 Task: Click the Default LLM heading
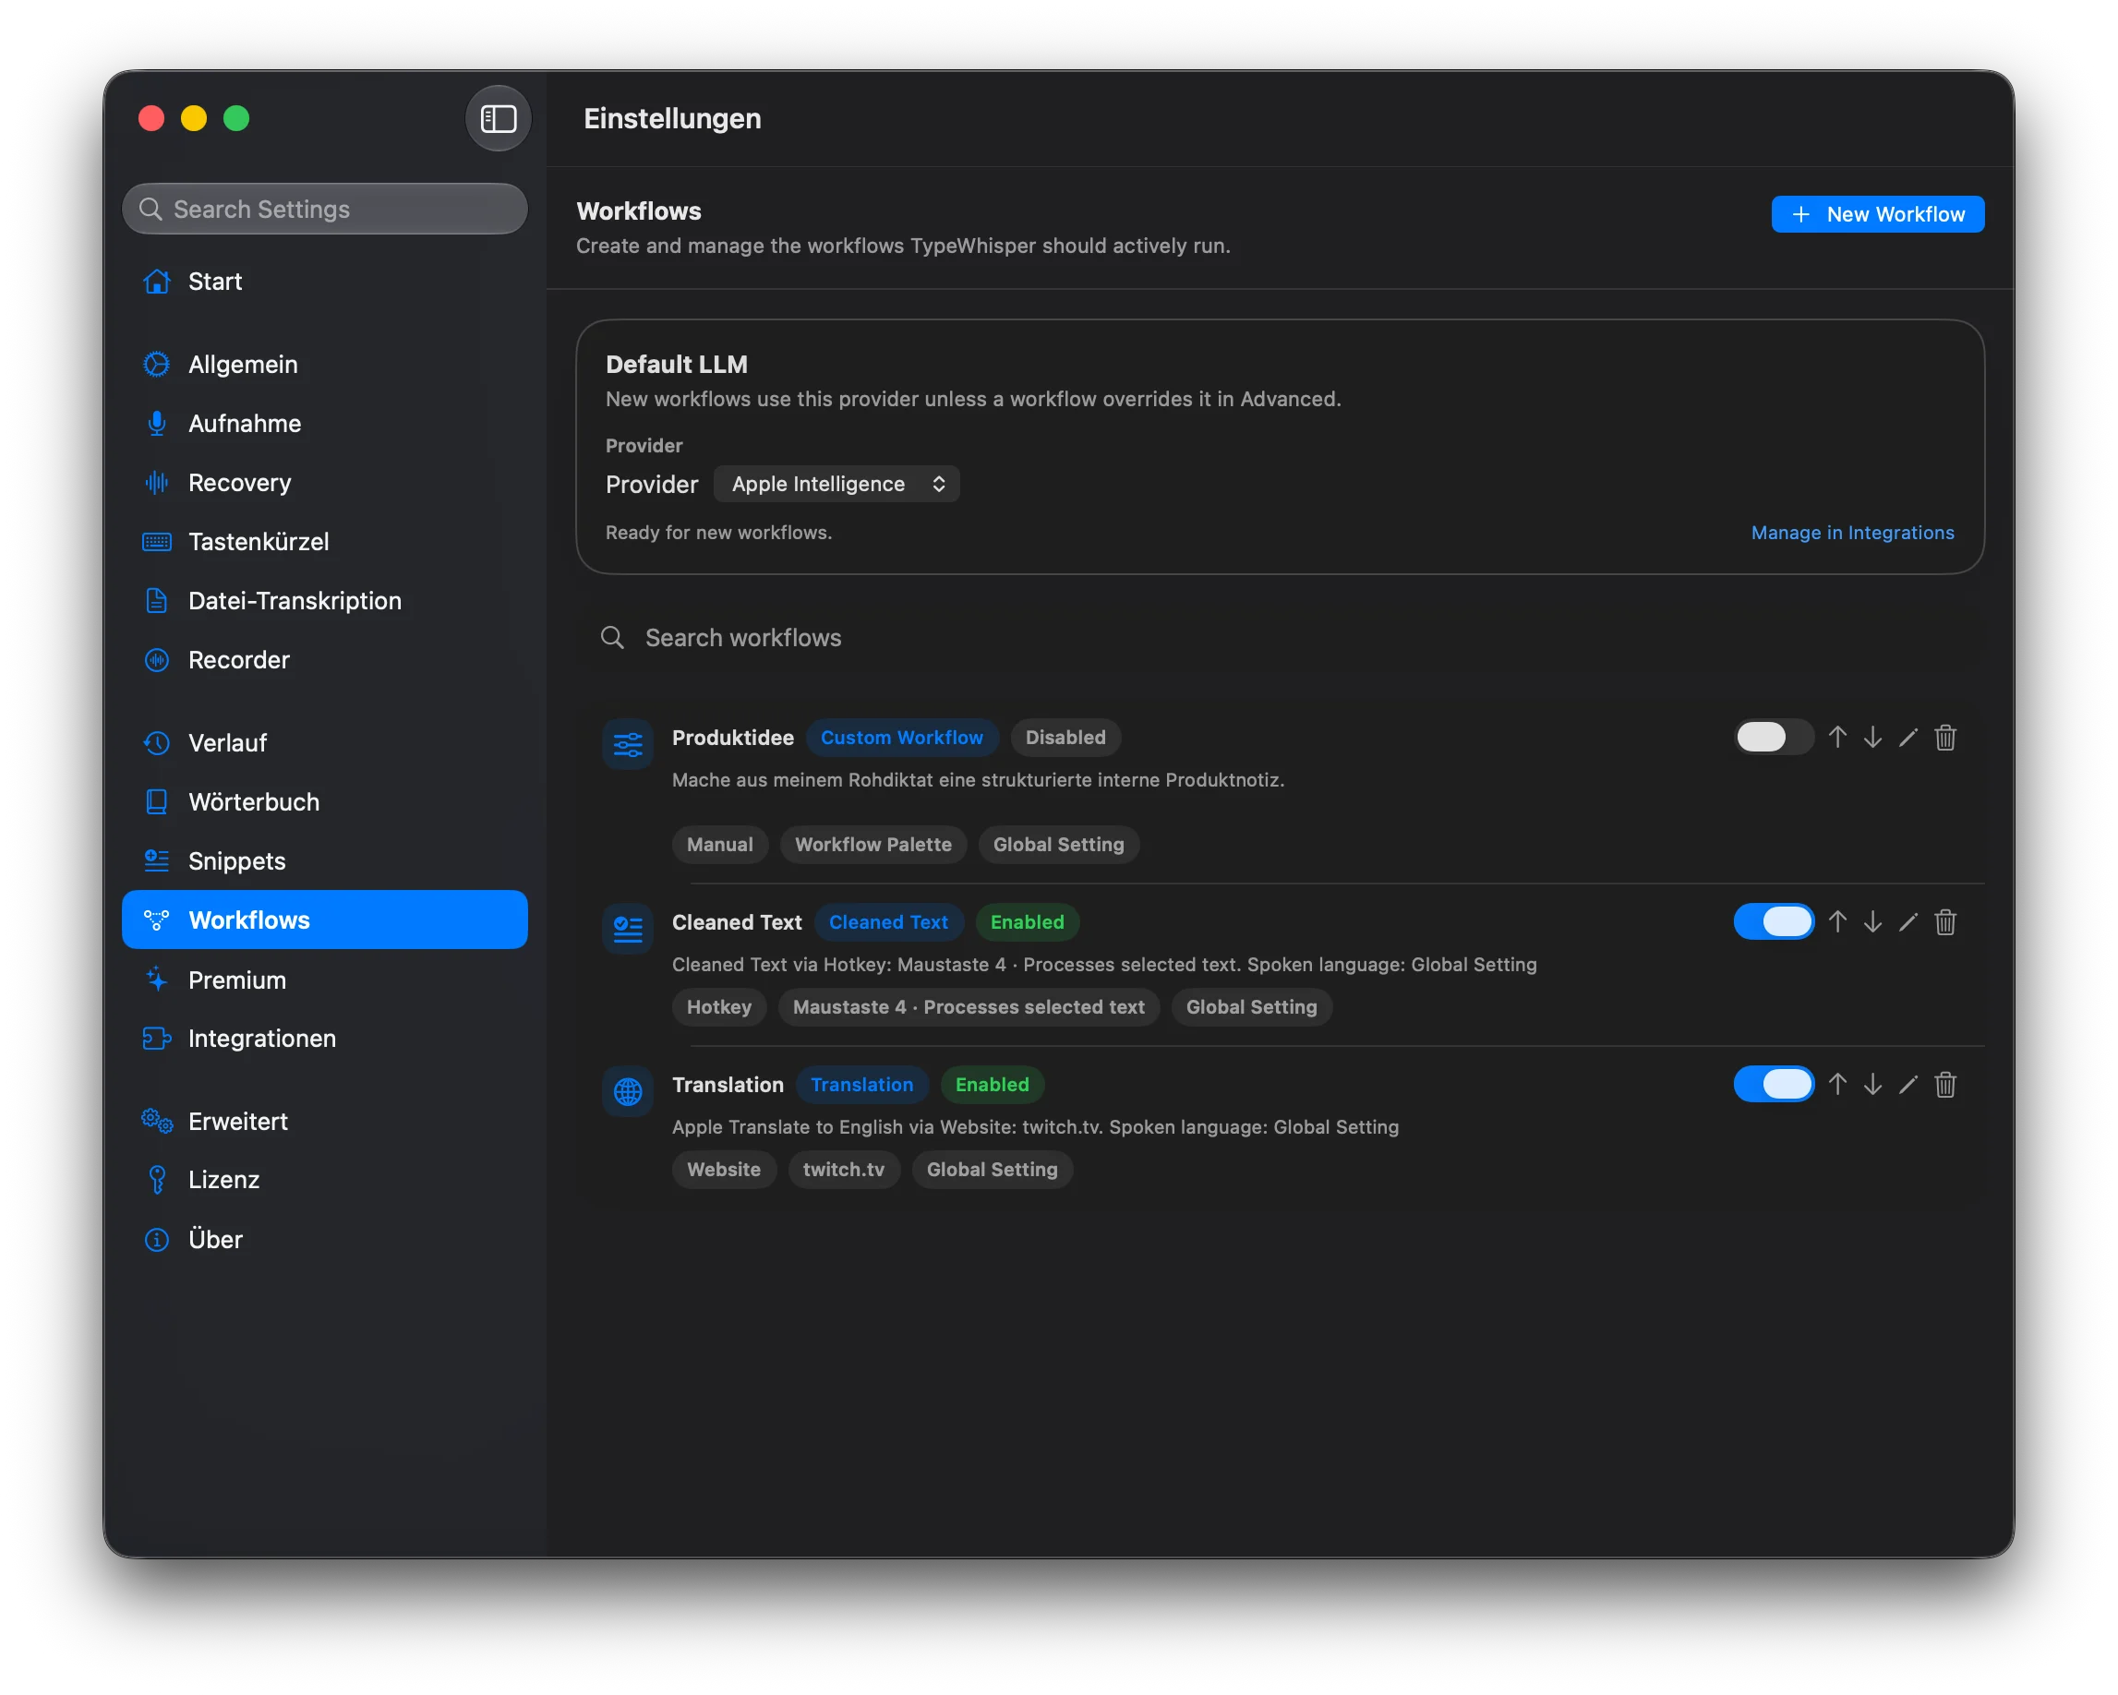coord(676,365)
